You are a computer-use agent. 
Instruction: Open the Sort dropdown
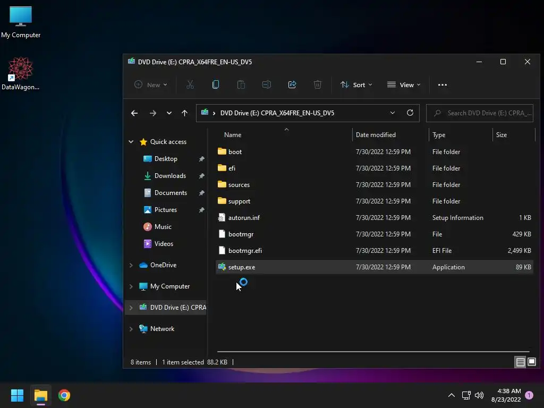[x=356, y=84]
